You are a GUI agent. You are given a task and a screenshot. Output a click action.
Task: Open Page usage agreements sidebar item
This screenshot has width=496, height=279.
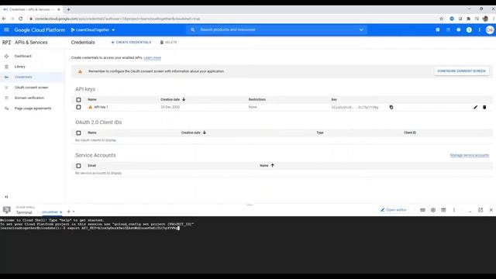33,108
